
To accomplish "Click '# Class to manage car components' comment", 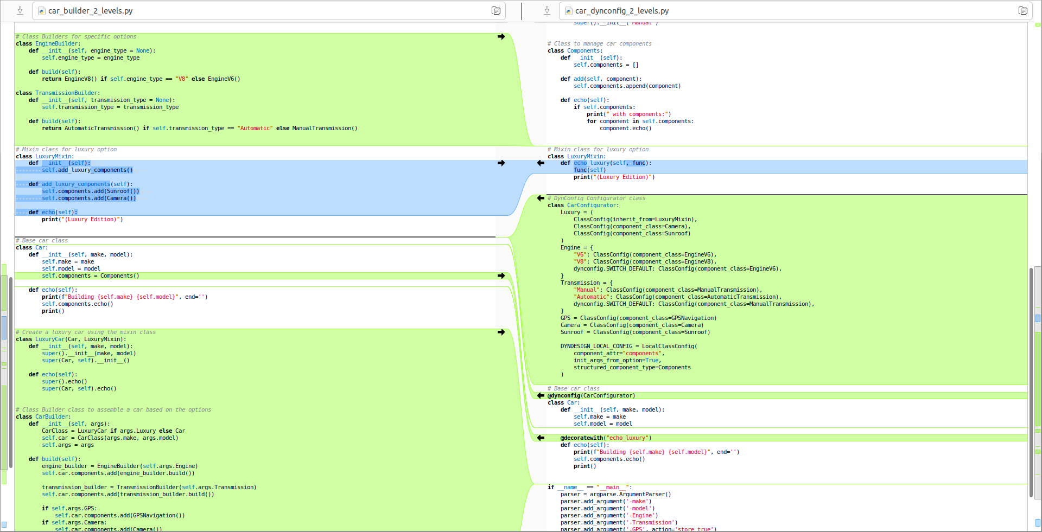I will coord(599,43).
